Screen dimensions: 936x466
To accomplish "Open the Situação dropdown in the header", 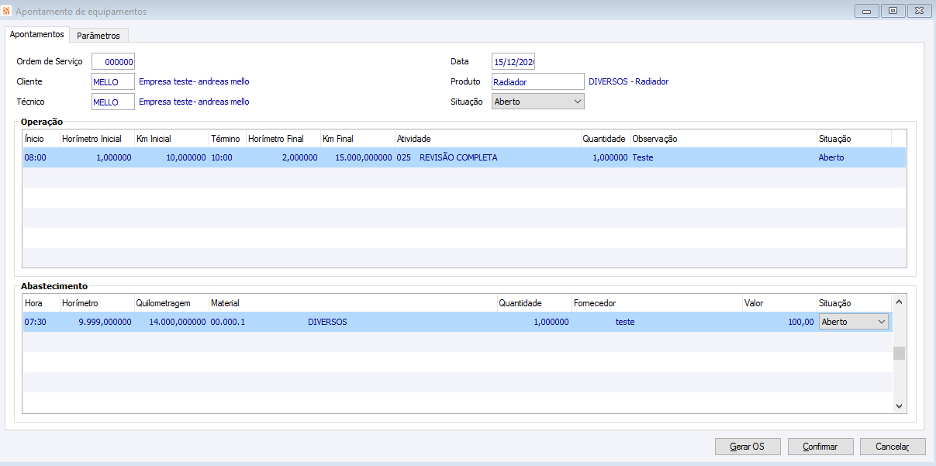I will (x=538, y=102).
